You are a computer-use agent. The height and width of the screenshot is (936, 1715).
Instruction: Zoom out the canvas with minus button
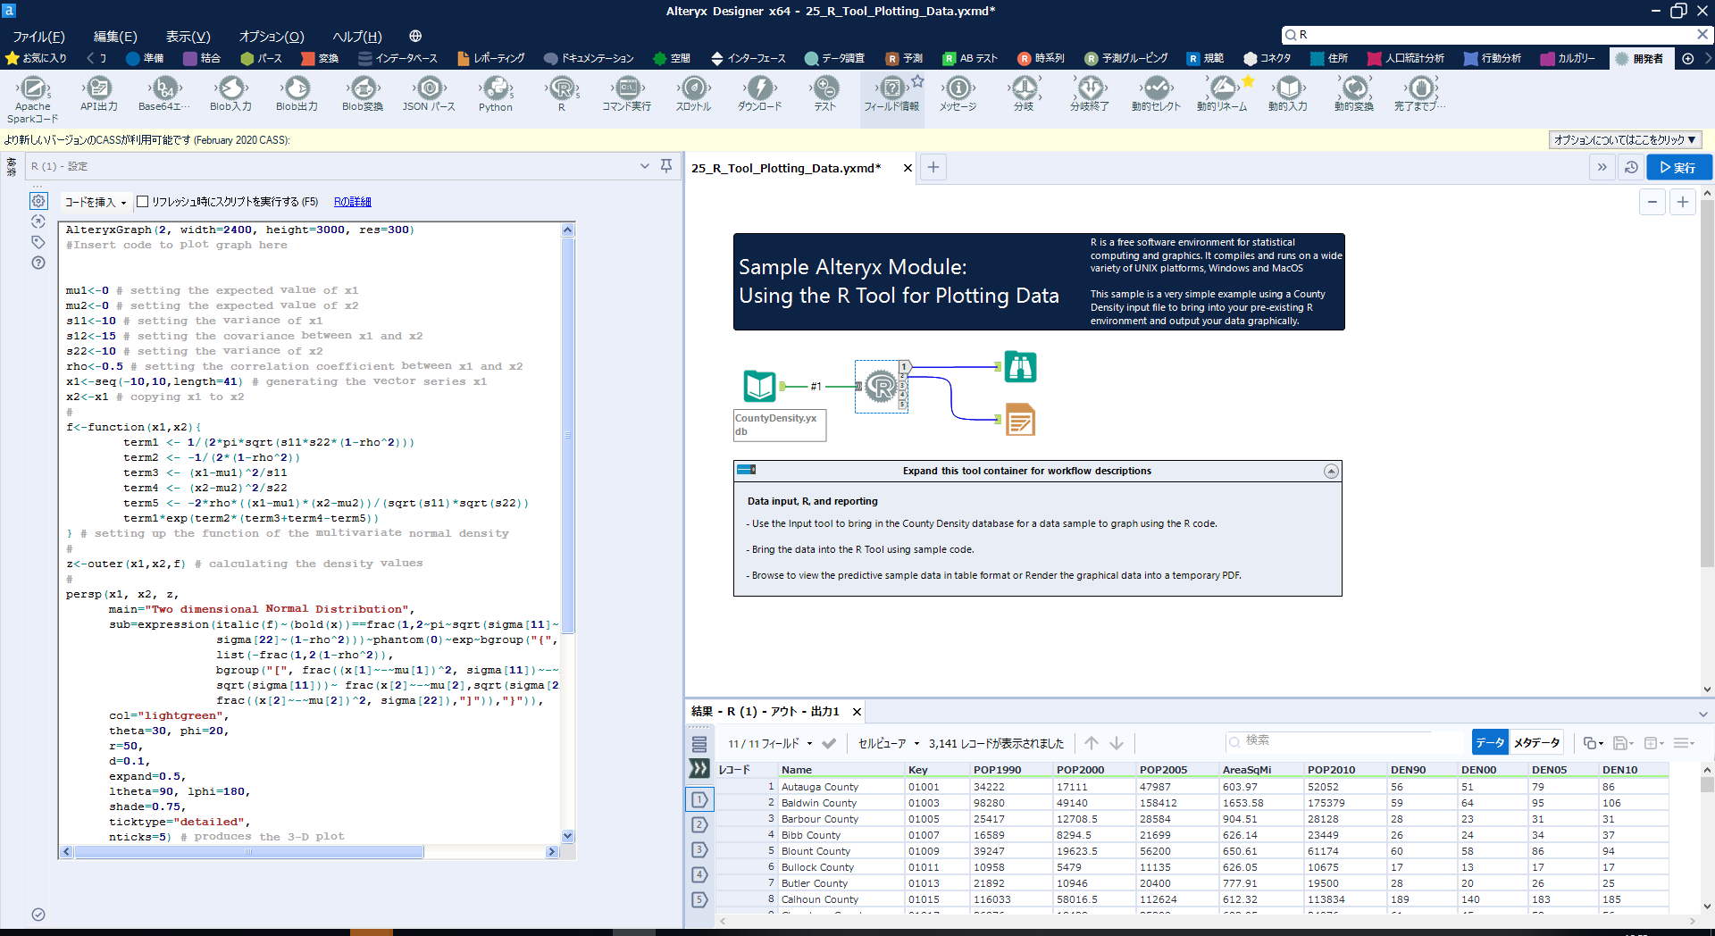1652,202
